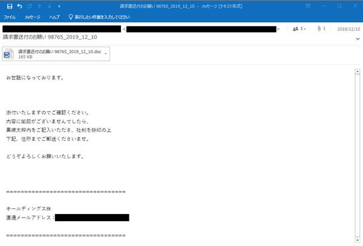363x246 pixels.
Task: Click the line 添付いたしますのでご確認ください。
Action: (47, 113)
